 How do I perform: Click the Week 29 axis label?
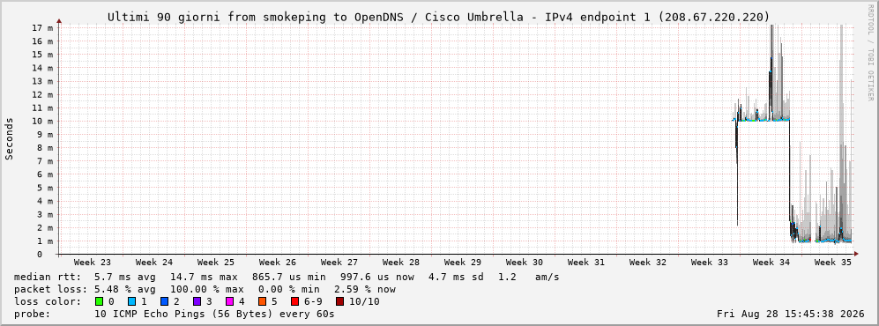[x=463, y=263]
